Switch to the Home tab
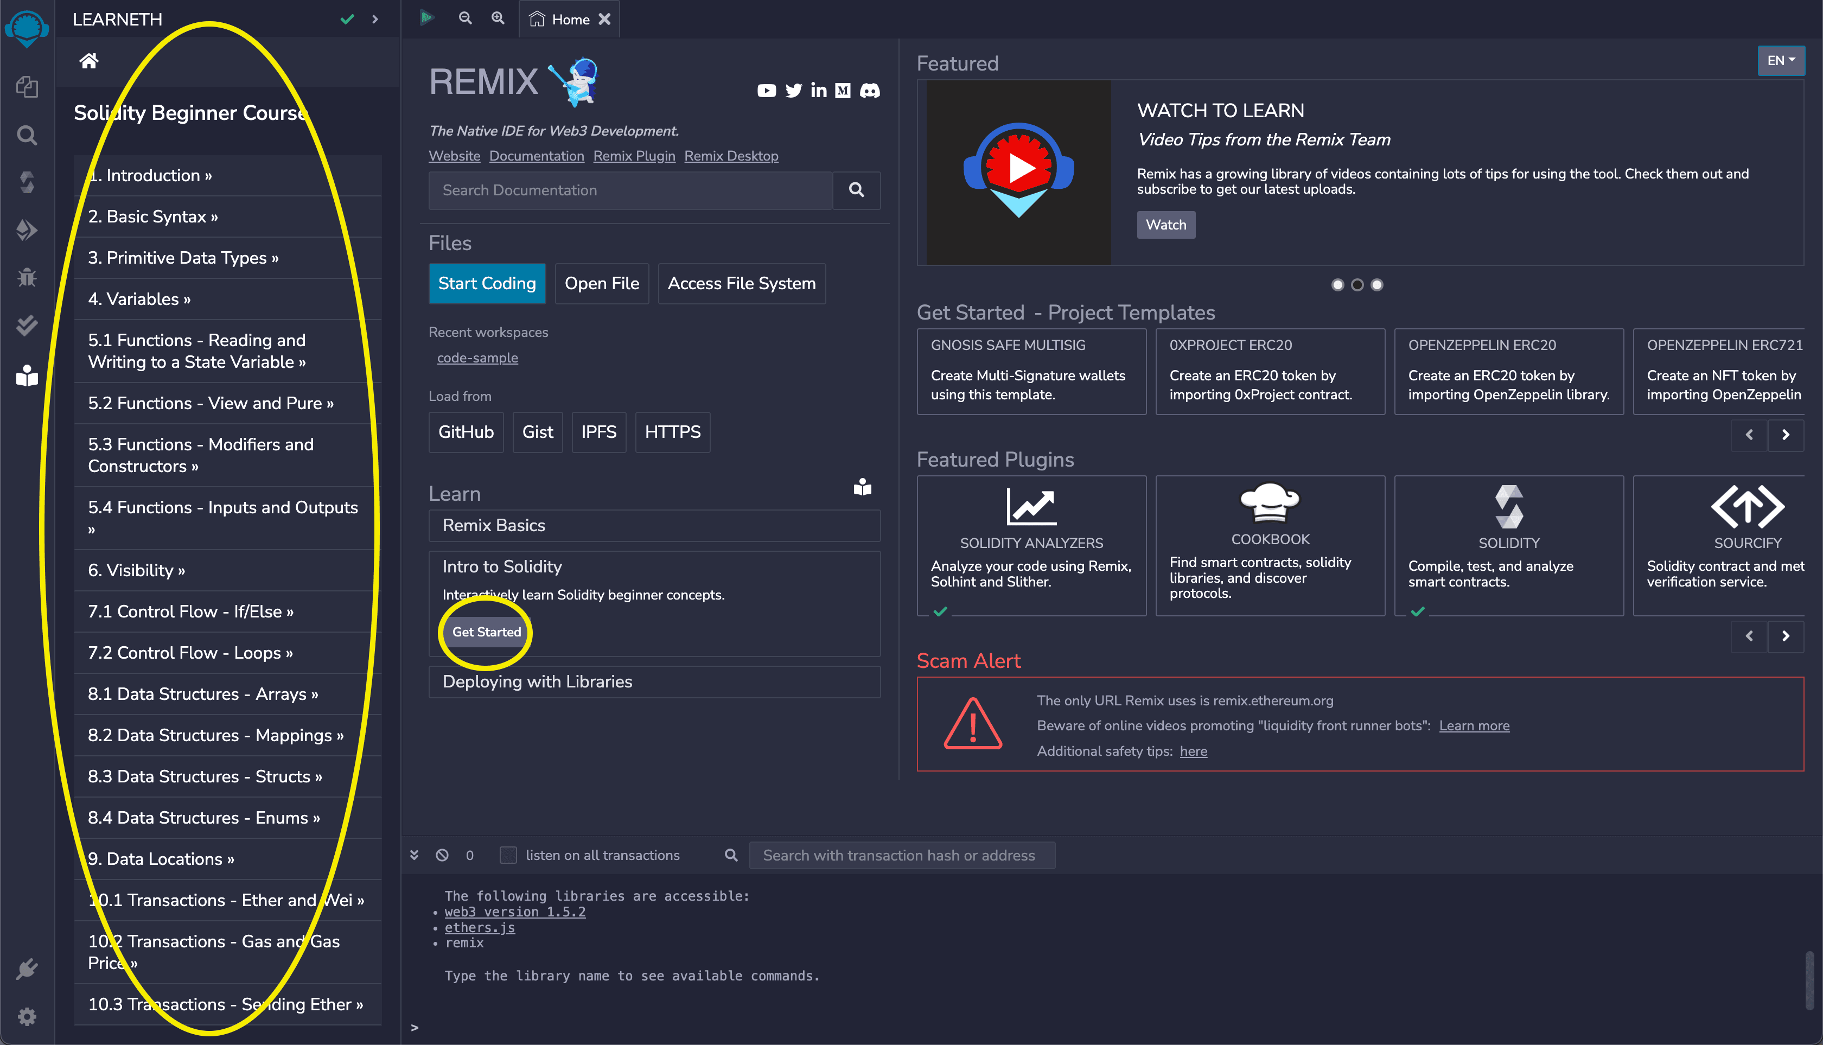This screenshot has height=1045, width=1823. pyautogui.click(x=570, y=20)
